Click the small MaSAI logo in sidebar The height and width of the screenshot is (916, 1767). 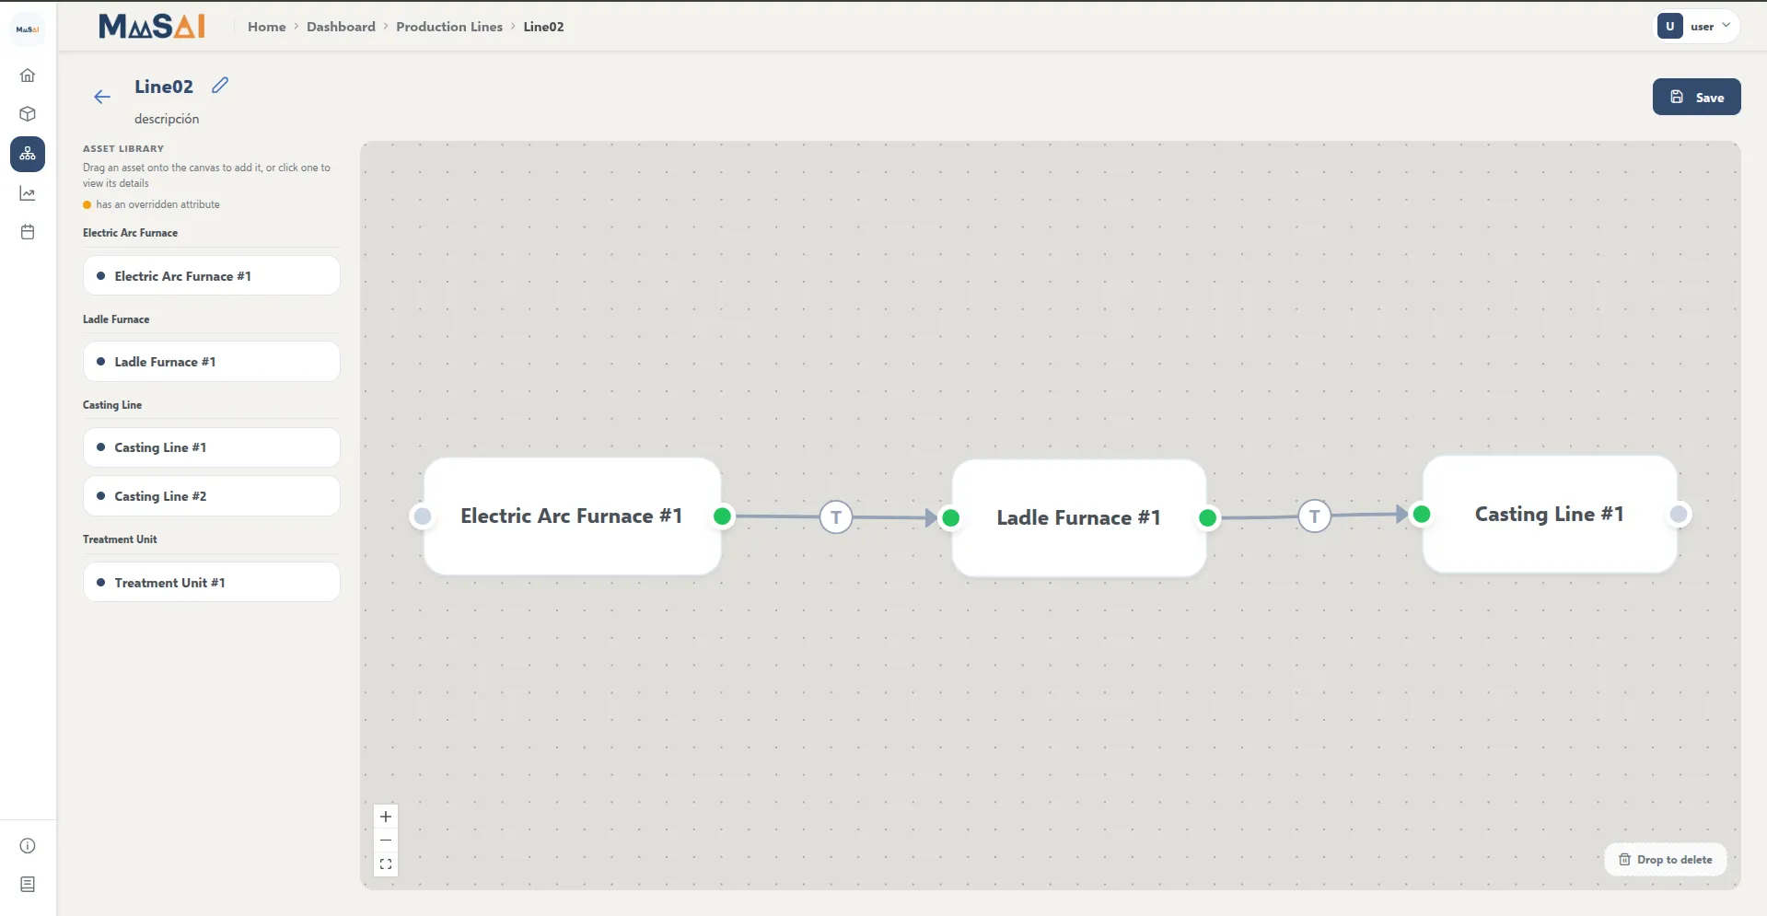click(28, 29)
